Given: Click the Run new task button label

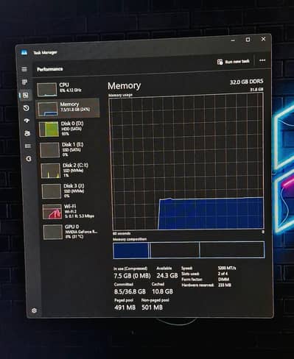Looking at the screenshot, I should [237, 62].
